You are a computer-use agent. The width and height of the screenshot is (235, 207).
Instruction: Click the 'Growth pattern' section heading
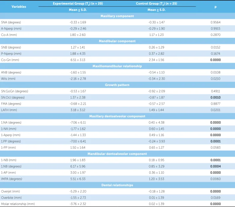tap(117, 85)
